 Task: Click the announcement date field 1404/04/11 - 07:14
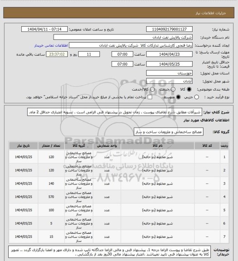click(x=45, y=29)
